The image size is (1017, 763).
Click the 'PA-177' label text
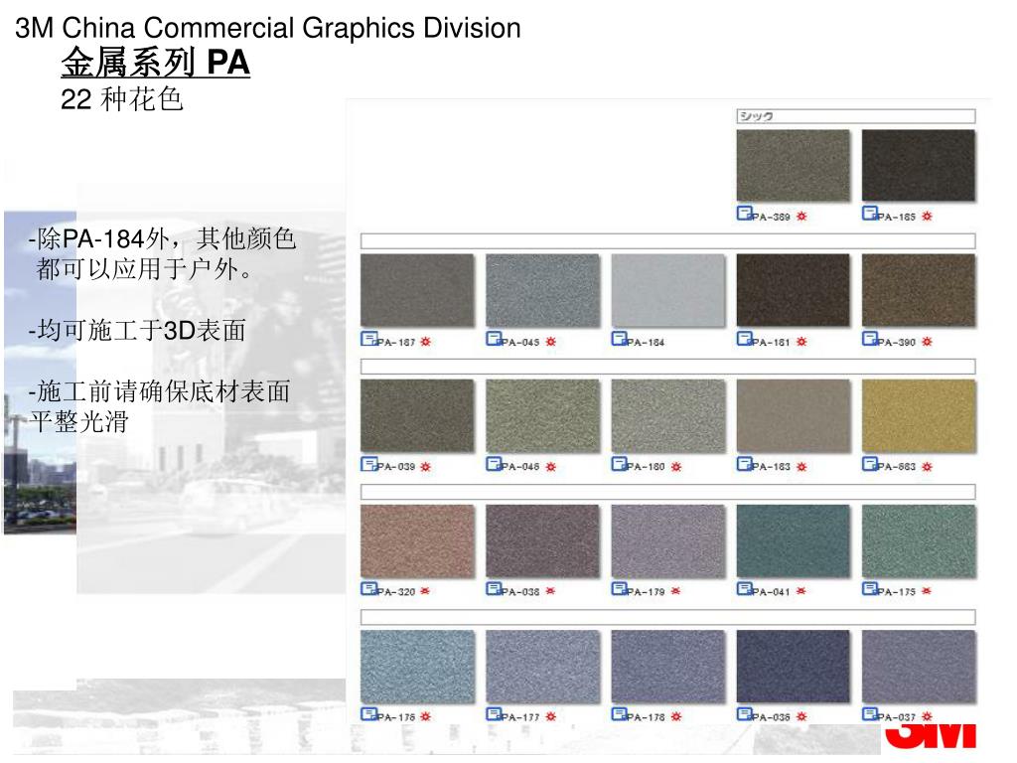[x=520, y=717]
